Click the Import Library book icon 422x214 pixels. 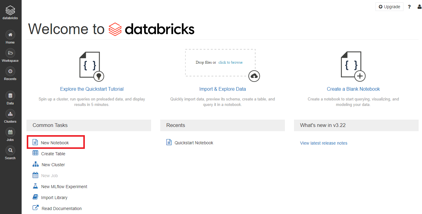[x=35, y=197]
